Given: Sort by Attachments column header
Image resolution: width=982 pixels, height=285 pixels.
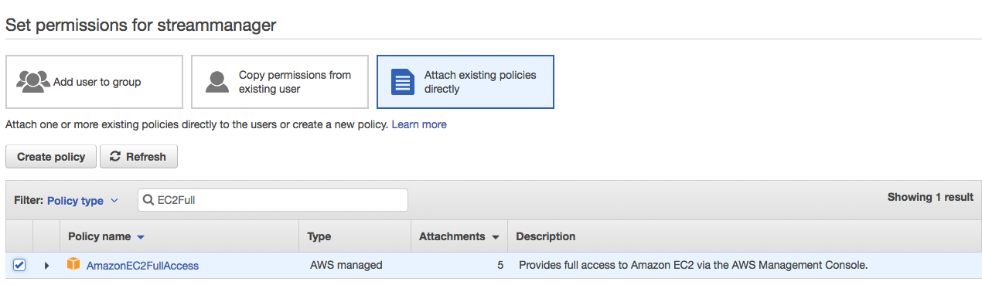Looking at the screenshot, I should [459, 236].
